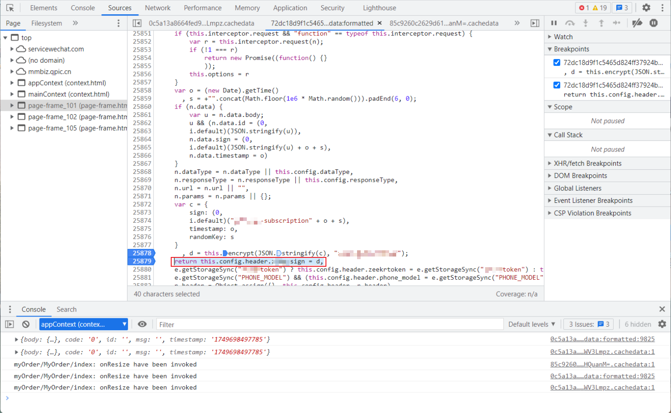Collapse the Breakpoints section
The image size is (671, 413).
click(607, 49)
